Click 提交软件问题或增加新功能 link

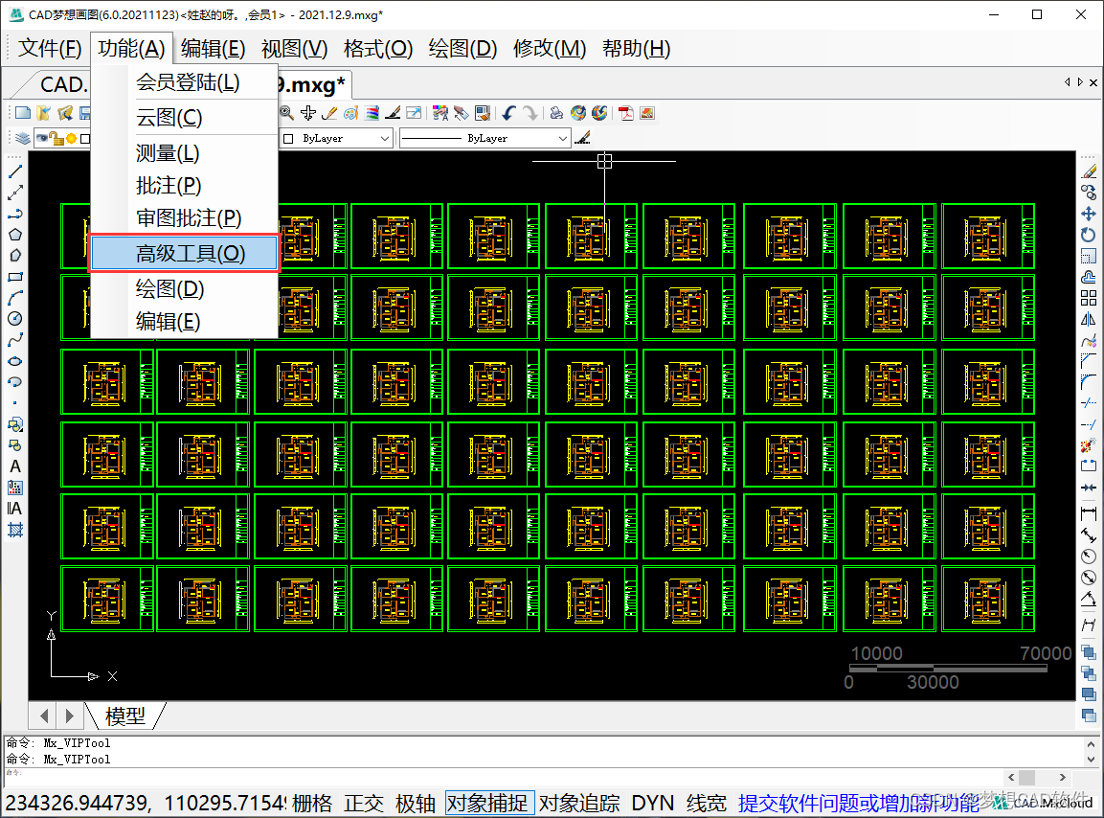tap(858, 804)
